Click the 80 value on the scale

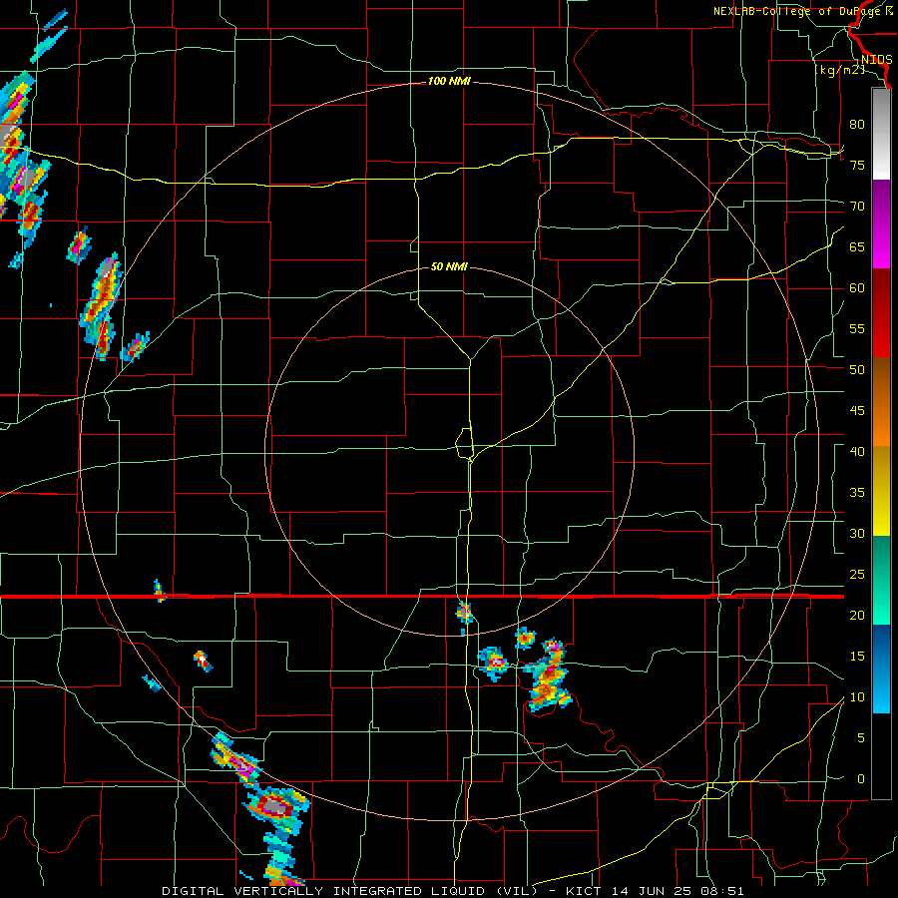click(857, 125)
